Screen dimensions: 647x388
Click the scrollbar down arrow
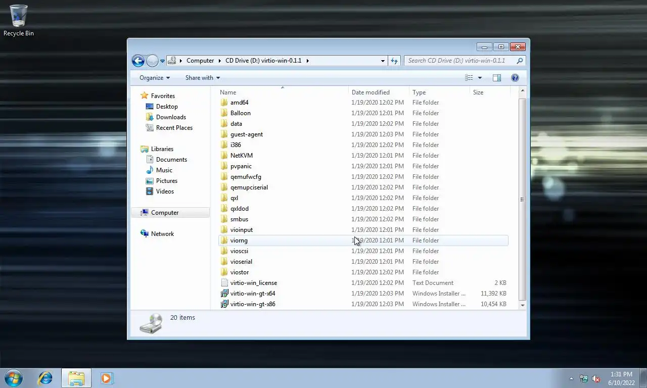[x=522, y=305]
